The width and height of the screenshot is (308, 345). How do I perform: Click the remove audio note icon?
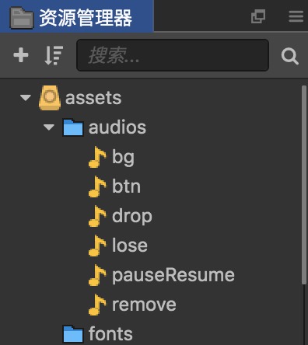coord(97,305)
